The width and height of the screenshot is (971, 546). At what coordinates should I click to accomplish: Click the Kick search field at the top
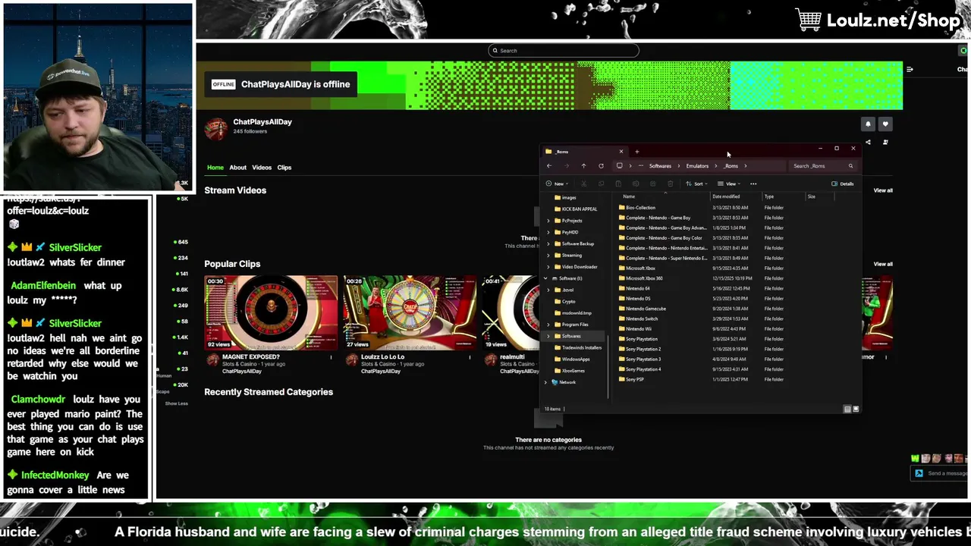point(564,51)
